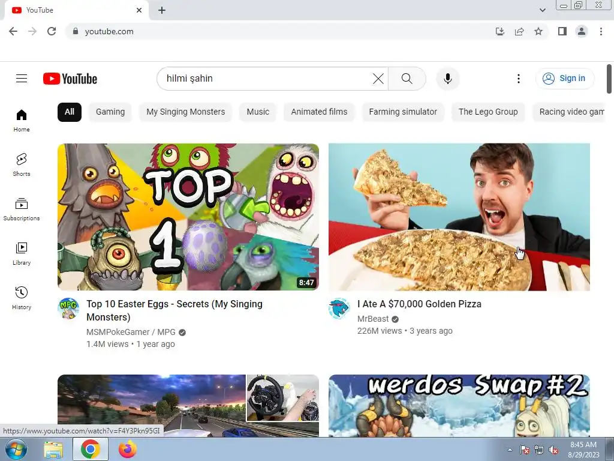This screenshot has height=461, width=614.
Task: Select the All filter chip
Action: pos(70,112)
